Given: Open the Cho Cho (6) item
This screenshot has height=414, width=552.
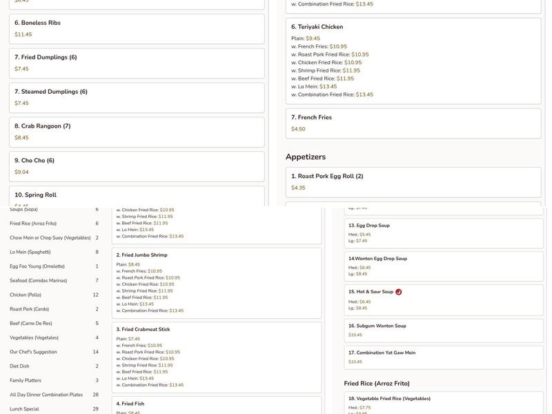Looking at the screenshot, I should pyautogui.click(x=137, y=166).
